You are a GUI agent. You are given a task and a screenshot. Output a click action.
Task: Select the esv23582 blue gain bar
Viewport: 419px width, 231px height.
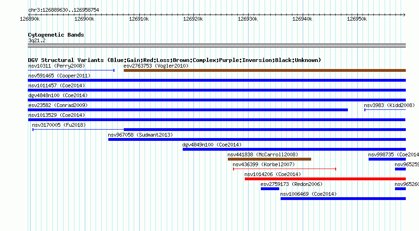(188, 110)
